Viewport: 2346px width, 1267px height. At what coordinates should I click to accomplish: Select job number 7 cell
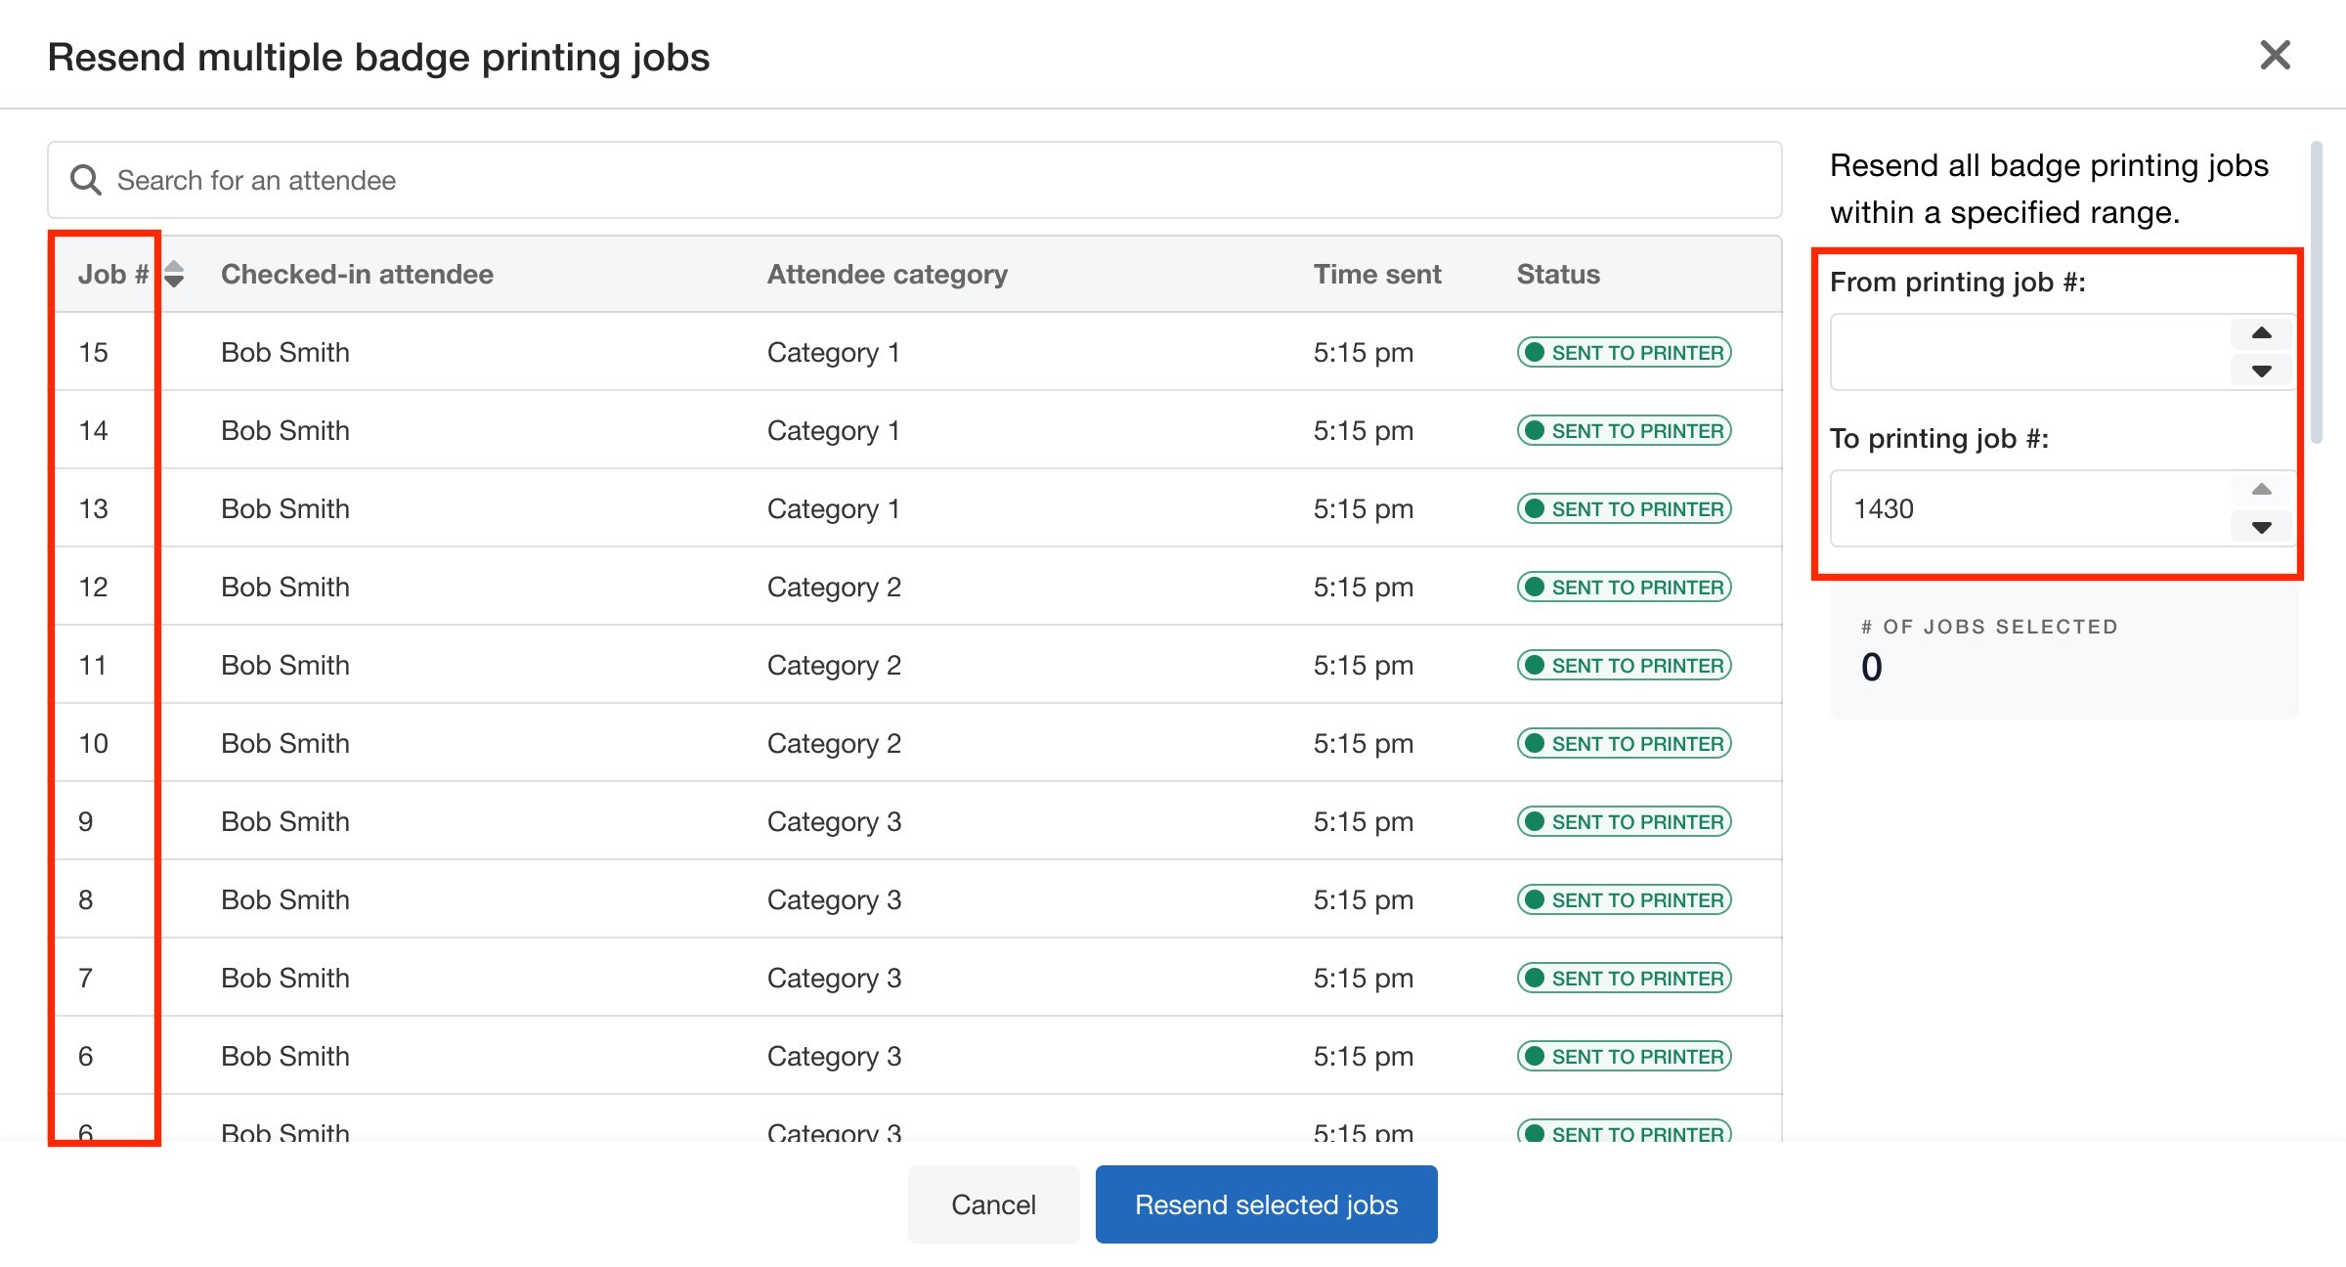pyautogui.click(x=86, y=978)
